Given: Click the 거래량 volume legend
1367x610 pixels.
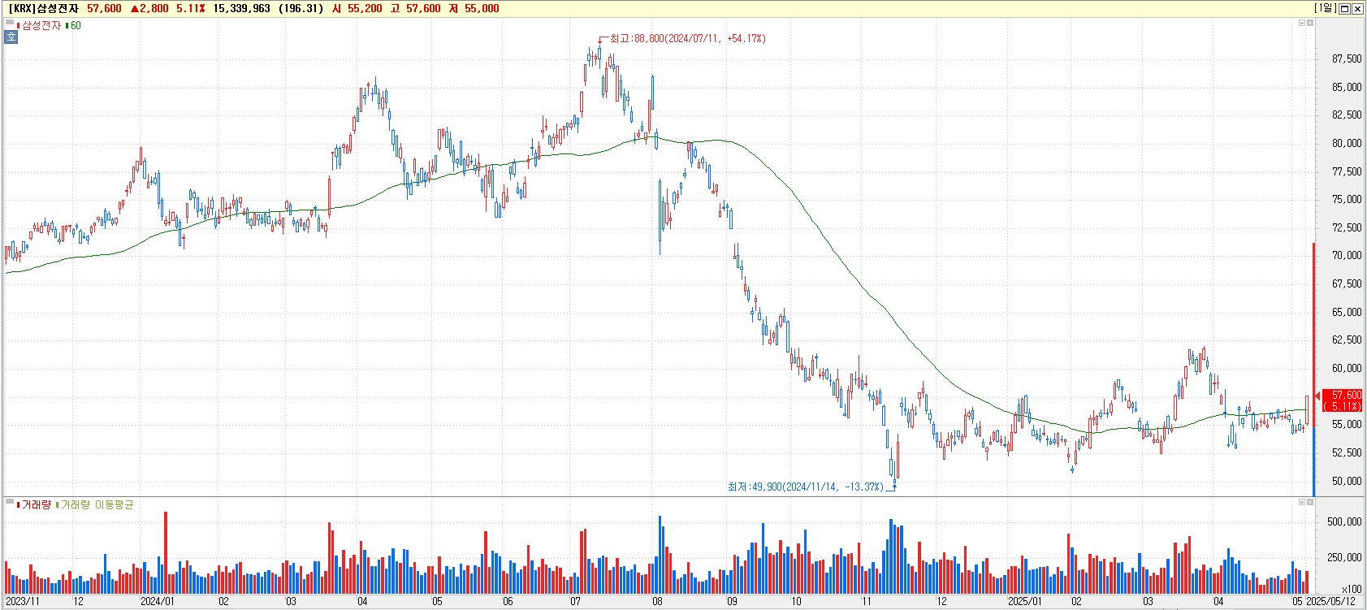Looking at the screenshot, I should [x=34, y=504].
